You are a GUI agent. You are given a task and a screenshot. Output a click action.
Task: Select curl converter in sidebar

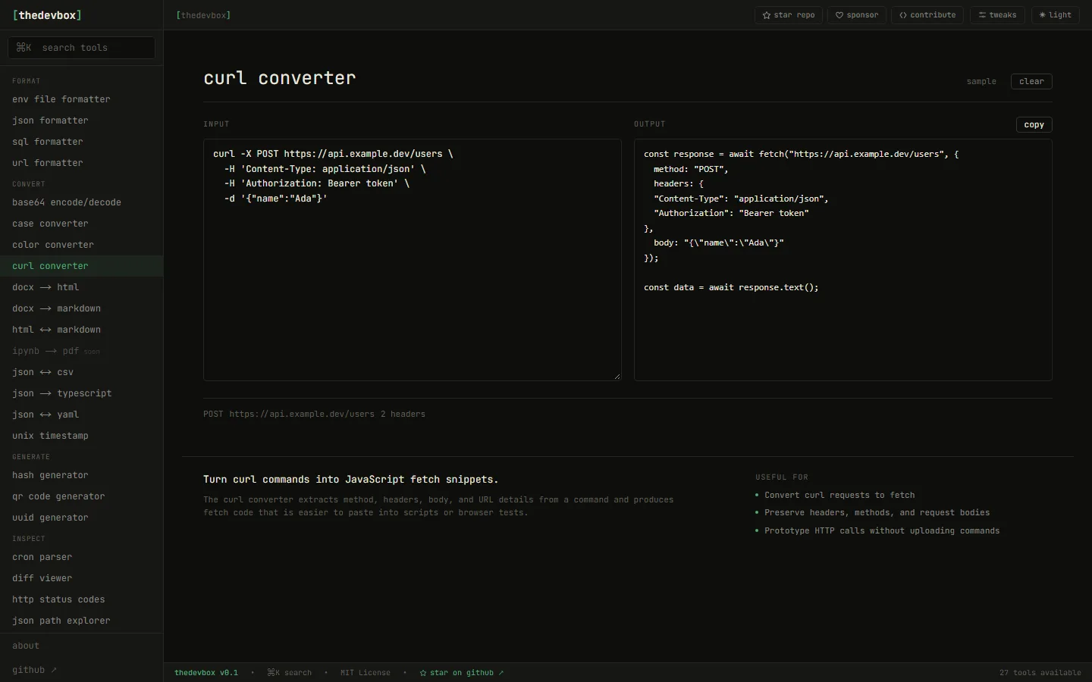click(81, 266)
